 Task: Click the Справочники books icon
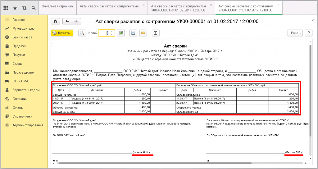click(7, 116)
